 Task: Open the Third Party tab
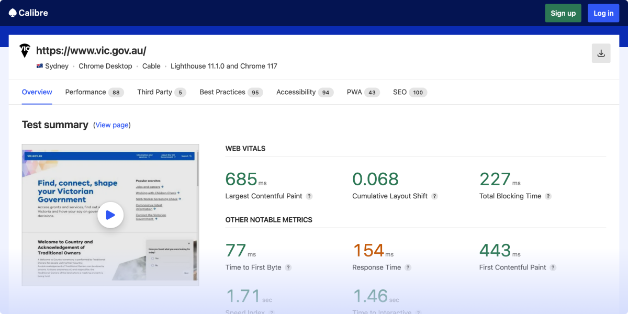click(x=155, y=92)
